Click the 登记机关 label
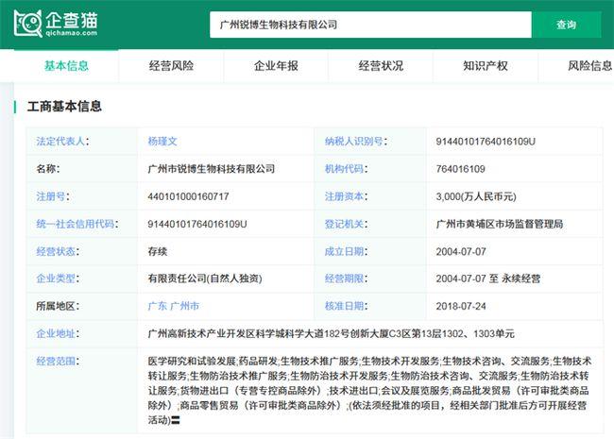Screen dimensions: 614x439 coord(346,224)
